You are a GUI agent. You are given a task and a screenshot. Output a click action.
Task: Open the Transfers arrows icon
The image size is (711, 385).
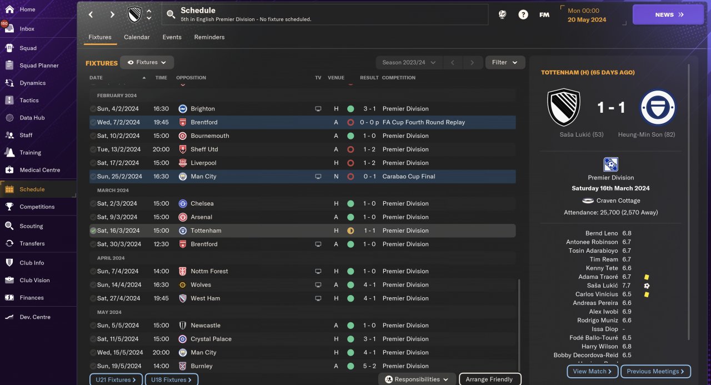pyautogui.click(x=9, y=243)
